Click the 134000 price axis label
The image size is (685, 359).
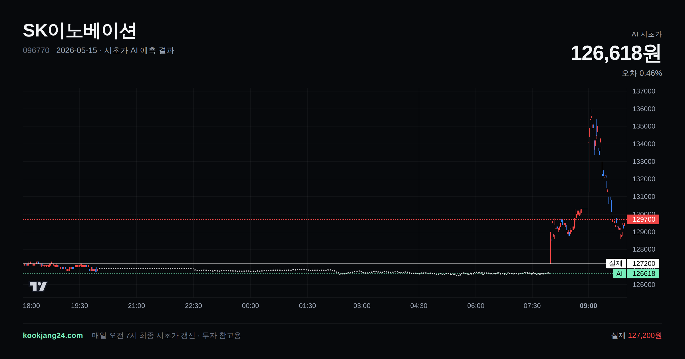(644, 144)
